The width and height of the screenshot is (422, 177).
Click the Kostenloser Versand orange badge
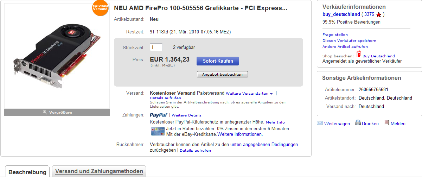[100, 8]
